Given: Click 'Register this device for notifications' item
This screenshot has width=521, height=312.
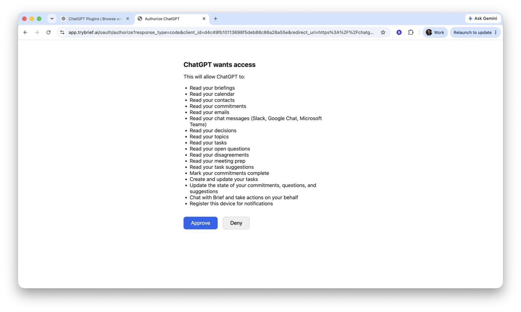Looking at the screenshot, I should tap(231, 204).
